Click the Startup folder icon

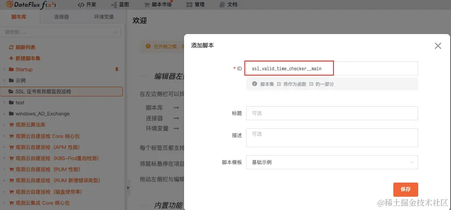(x=12, y=69)
